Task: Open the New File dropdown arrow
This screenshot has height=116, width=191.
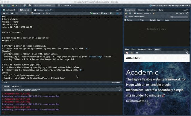Action: (5, 5)
